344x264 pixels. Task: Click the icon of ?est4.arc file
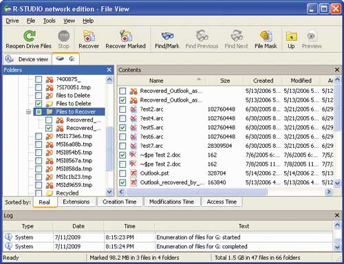click(x=133, y=118)
